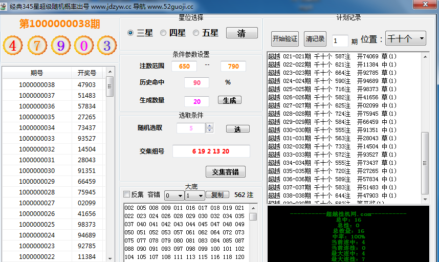439x262 pixels.
Task: Click the 随机选取 field showing 5
Action: pyautogui.click(x=191, y=128)
